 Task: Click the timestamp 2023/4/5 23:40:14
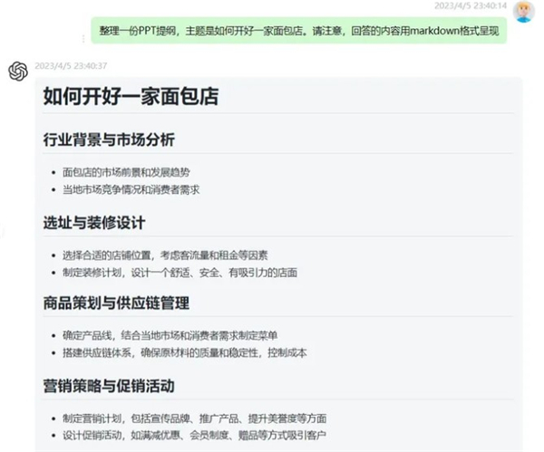pyautogui.click(x=470, y=5)
